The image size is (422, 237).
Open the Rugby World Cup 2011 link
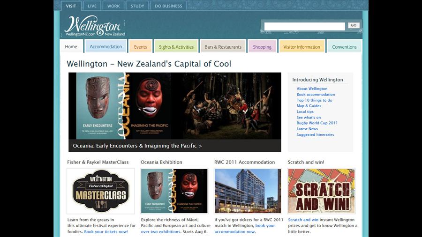point(317,123)
